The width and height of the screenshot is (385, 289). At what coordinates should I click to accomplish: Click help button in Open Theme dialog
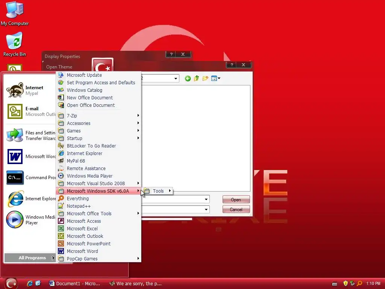pyautogui.click(x=232, y=65)
